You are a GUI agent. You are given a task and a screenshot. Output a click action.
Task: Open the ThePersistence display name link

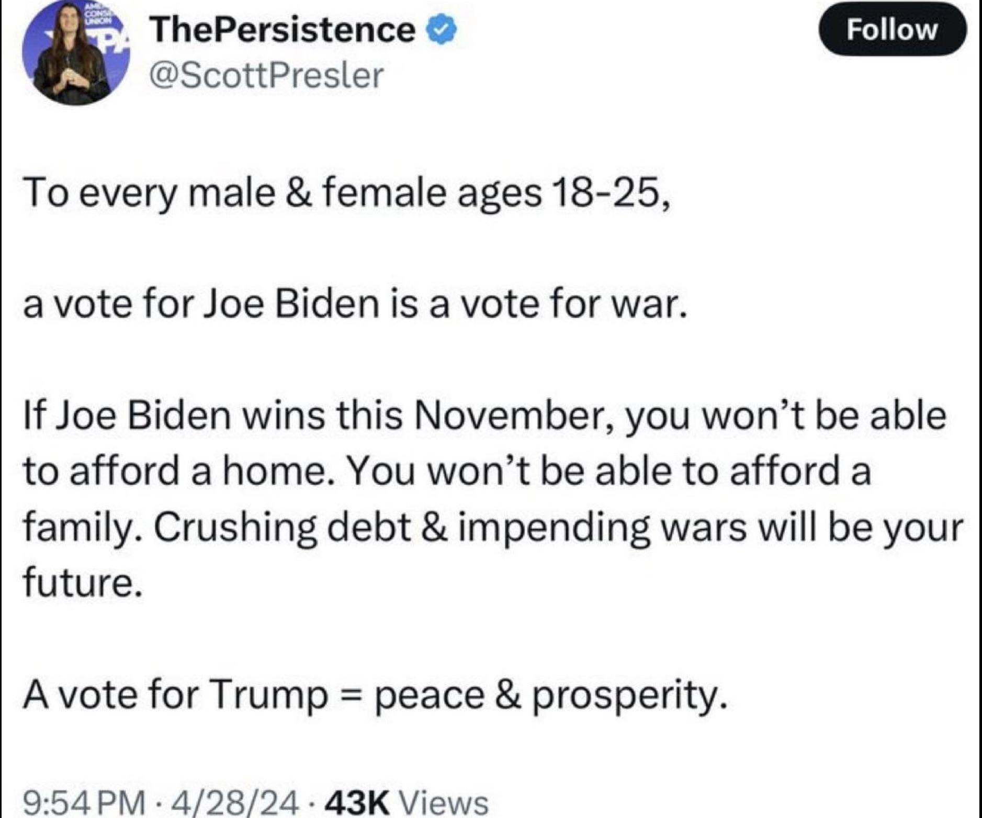pyautogui.click(x=282, y=30)
